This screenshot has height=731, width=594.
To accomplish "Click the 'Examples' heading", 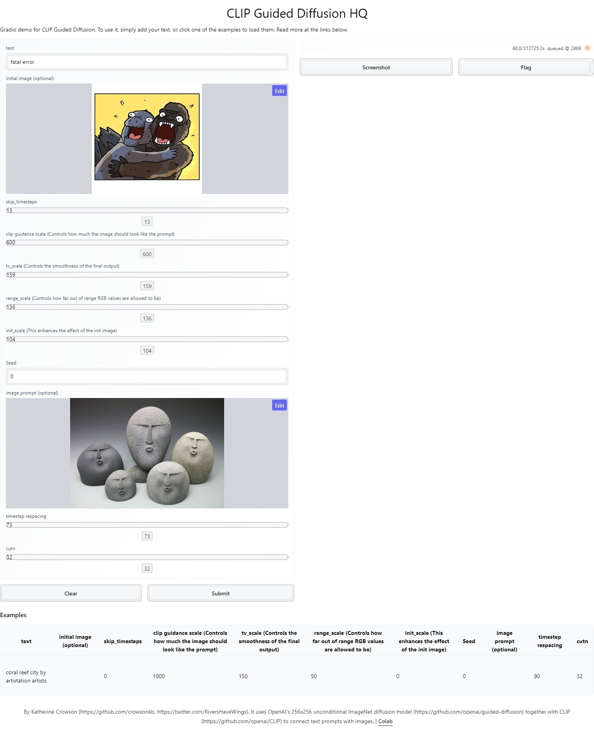I will (13, 615).
